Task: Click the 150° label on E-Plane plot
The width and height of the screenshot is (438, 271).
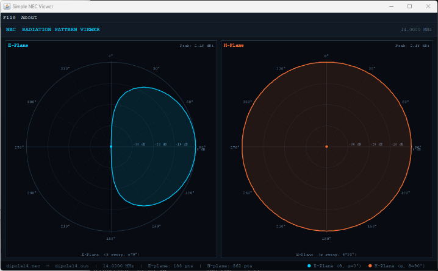Action: (x=156, y=226)
